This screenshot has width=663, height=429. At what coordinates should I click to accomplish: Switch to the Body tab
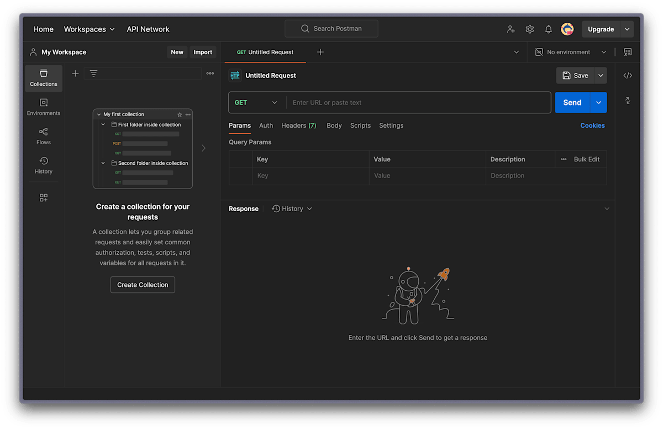[334, 125]
